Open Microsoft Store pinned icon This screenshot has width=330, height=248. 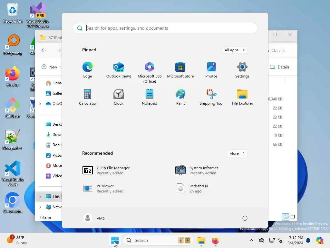click(x=180, y=70)
